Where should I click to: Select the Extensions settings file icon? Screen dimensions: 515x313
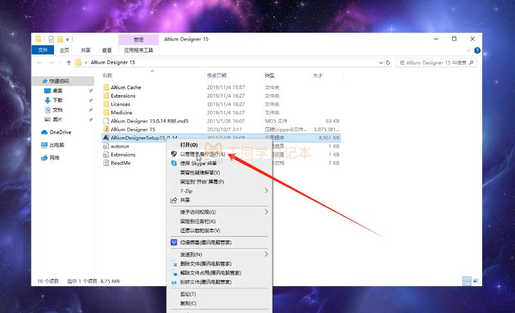pyautogui.click(x=105, y=155)
